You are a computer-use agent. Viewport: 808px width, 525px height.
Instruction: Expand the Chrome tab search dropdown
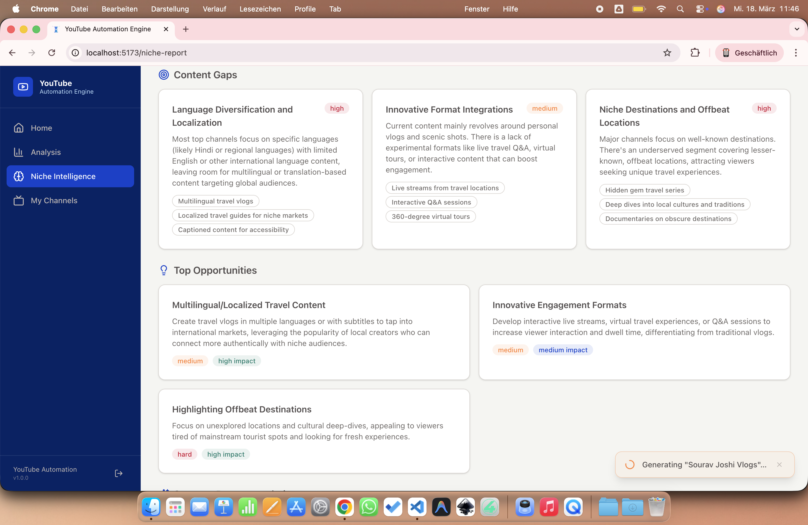[796, 29]
